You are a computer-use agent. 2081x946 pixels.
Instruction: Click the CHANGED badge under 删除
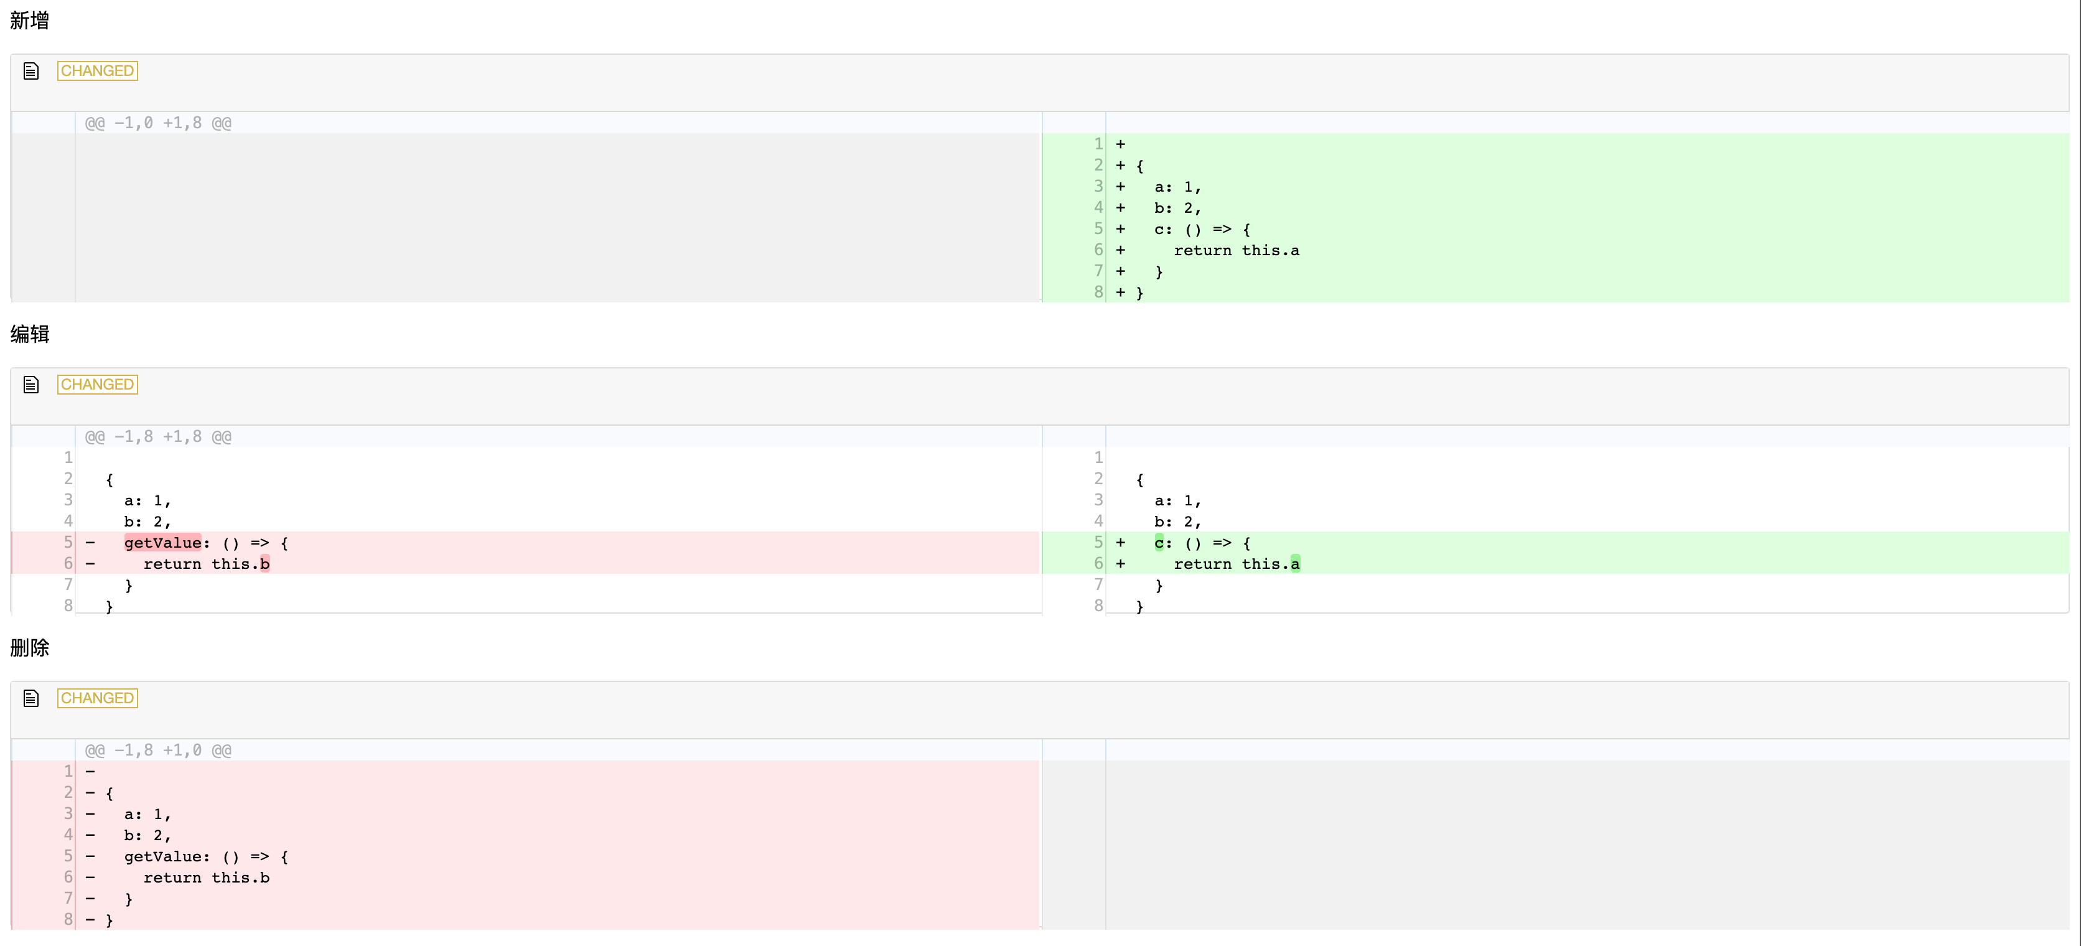coord(97,697)
